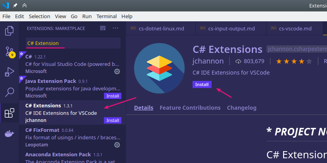Open the Search view magnifier icon
The height and width of the screenshot is (163, 327).
(9, 92)
